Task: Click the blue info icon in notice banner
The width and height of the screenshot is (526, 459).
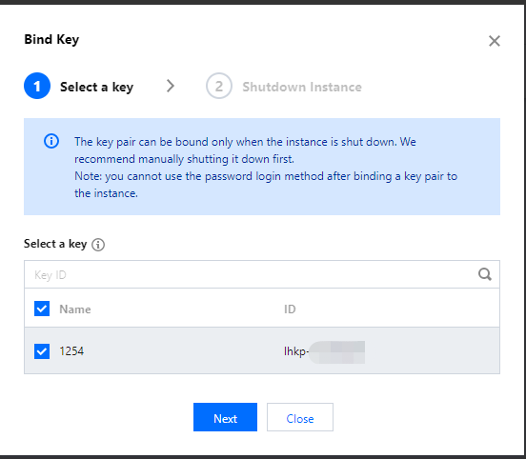Action: coord(51,141)
